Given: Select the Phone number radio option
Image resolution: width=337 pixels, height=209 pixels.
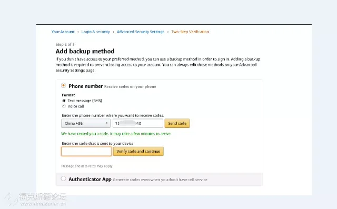Looking at the screenshot, I should coord(63,85).
